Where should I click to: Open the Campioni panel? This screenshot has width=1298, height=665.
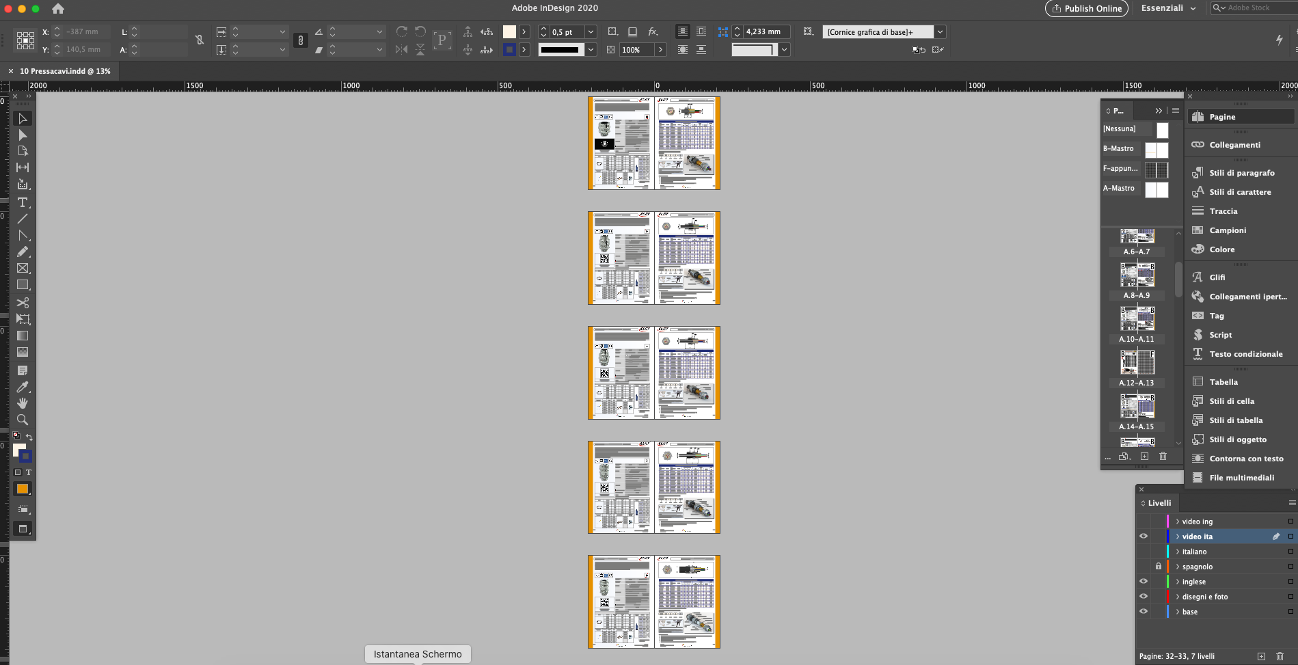coord(1228,230)
